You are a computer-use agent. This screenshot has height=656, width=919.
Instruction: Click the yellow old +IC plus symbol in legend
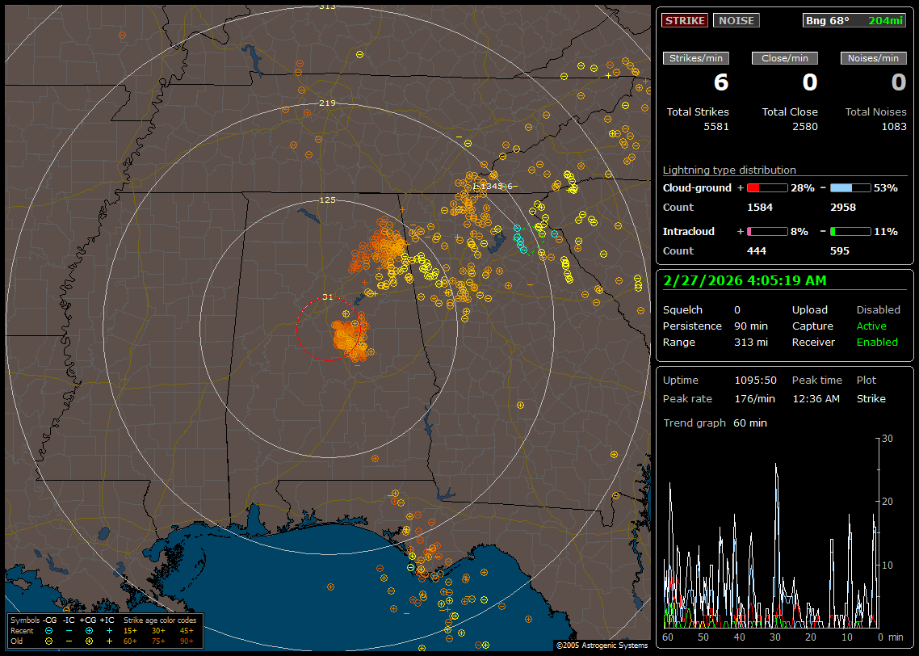pyautogui.click(x=109, y=641)
